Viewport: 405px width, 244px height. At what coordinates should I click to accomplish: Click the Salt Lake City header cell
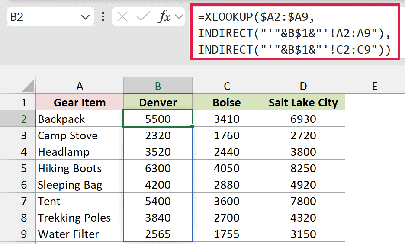pos(303,102)
